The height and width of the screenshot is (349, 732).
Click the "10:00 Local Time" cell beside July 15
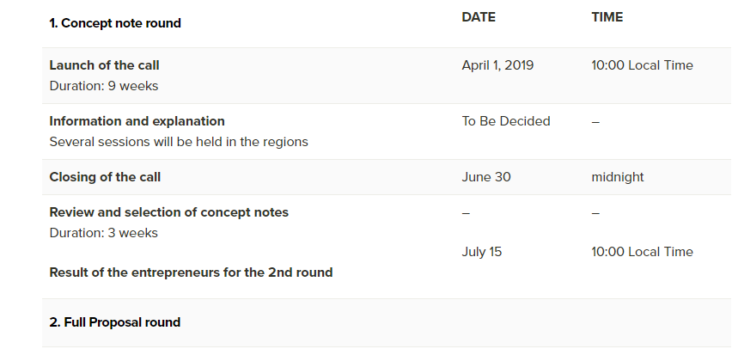(x=642, y=252)
